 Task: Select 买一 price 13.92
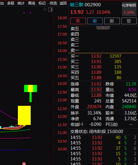click(96, 56)
